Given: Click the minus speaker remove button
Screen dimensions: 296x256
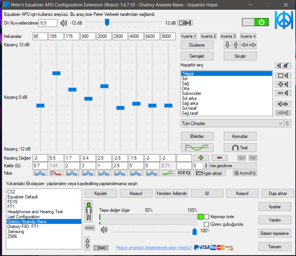Looking at the screenshot, I should click(x=283, y=93).
